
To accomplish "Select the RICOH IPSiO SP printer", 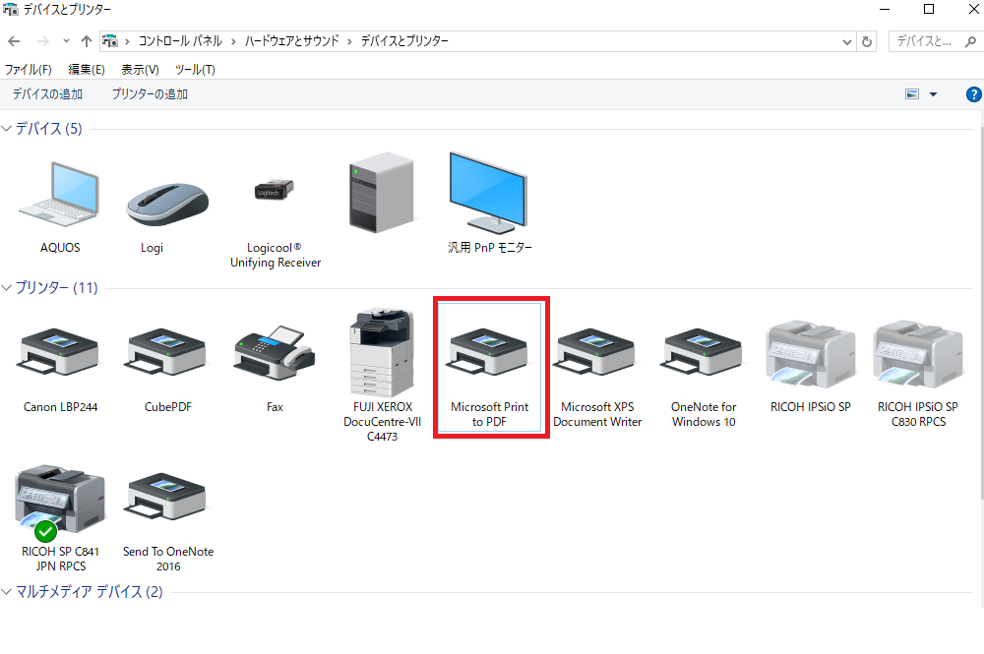I will click(x=810, y=354).
